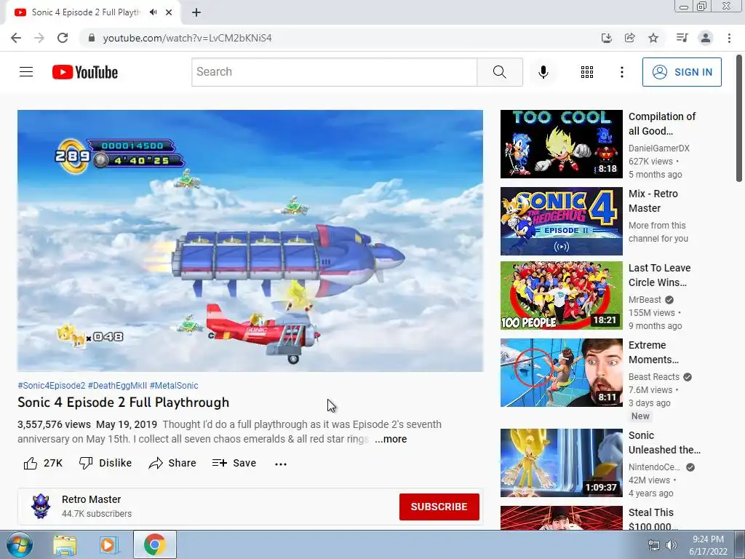This screenshot has width=745, height=559.
Task: Click the Chrome icon on the taskbar
Action: pos(154,544)
